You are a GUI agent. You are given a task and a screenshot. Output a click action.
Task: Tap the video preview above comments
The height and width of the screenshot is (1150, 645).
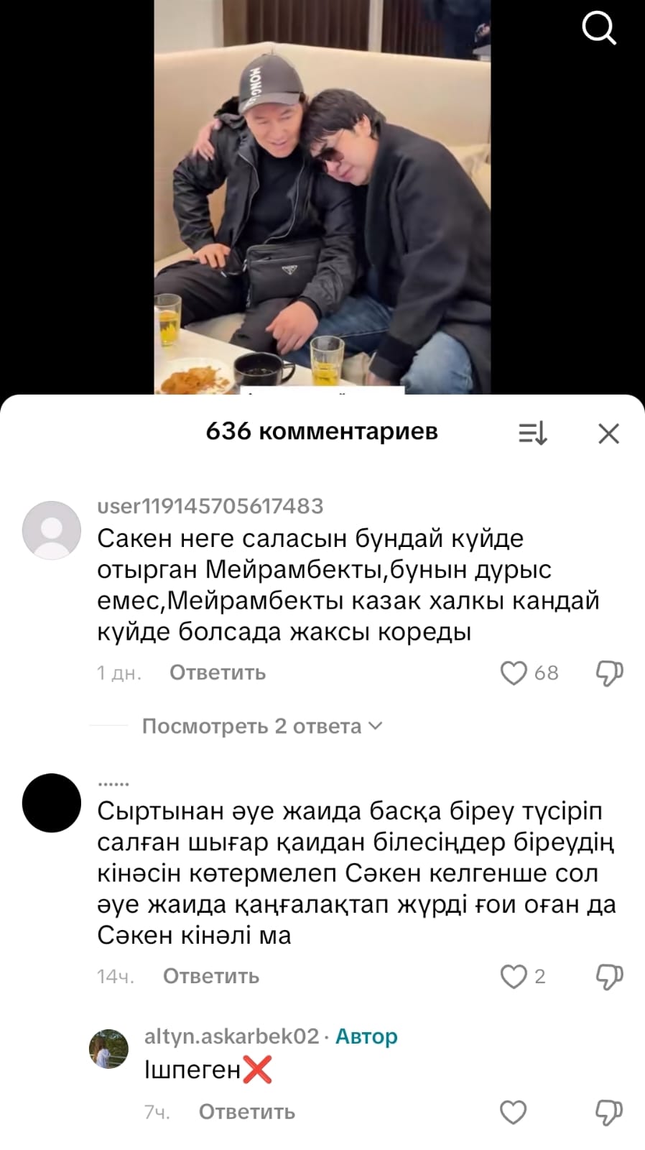pos(322,197)
